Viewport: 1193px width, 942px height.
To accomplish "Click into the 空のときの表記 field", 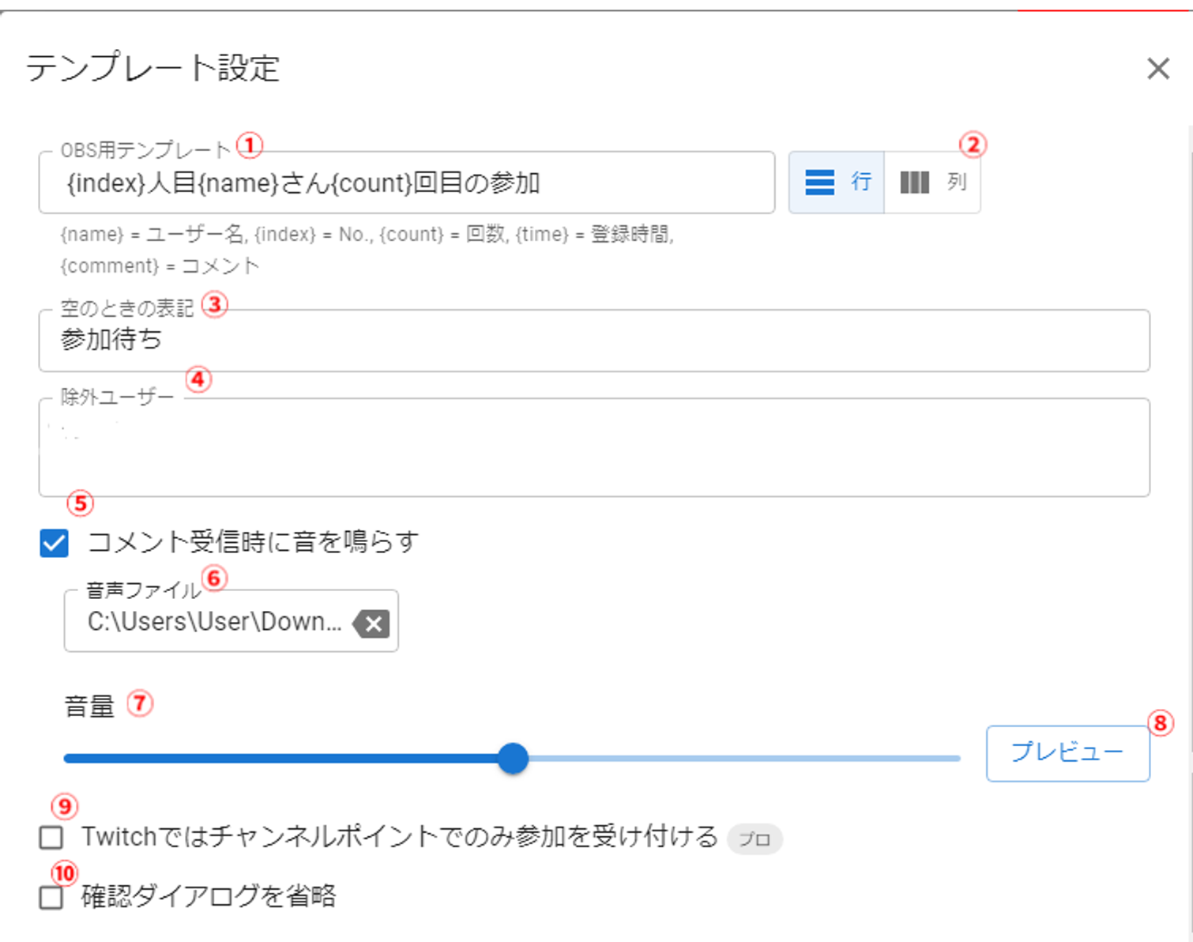I will 593,341.
